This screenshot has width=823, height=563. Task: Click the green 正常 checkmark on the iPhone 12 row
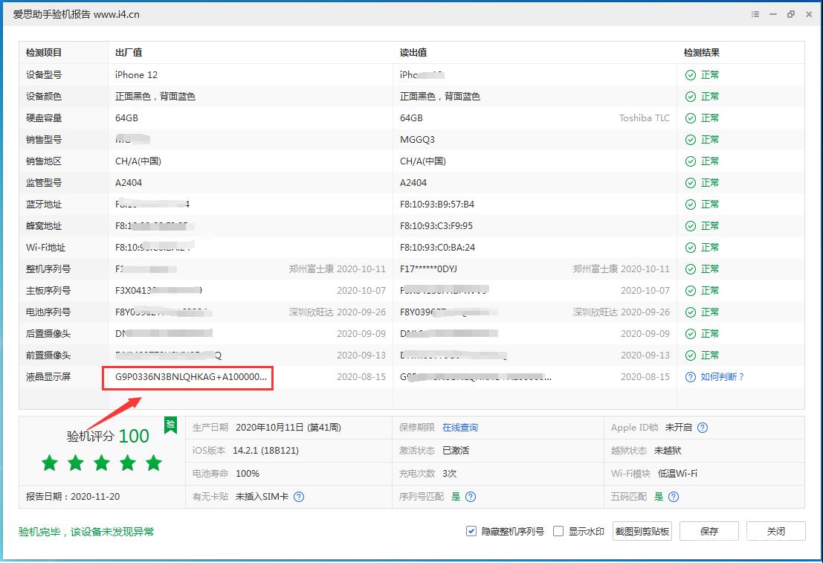coord(692,74)
